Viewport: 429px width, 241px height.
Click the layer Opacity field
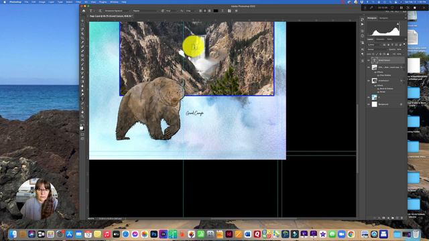pyautogui.click(x=400, y=50)
